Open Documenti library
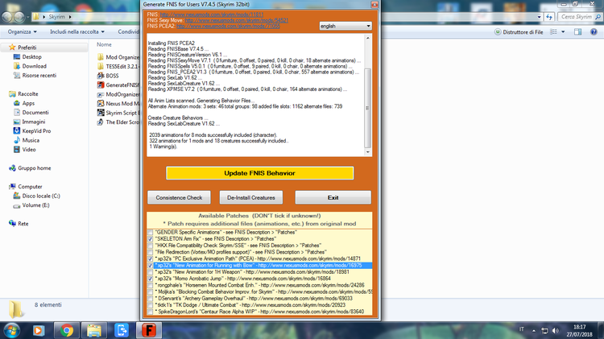The width and height of the screenshot is (604, 339). point(35,112)
